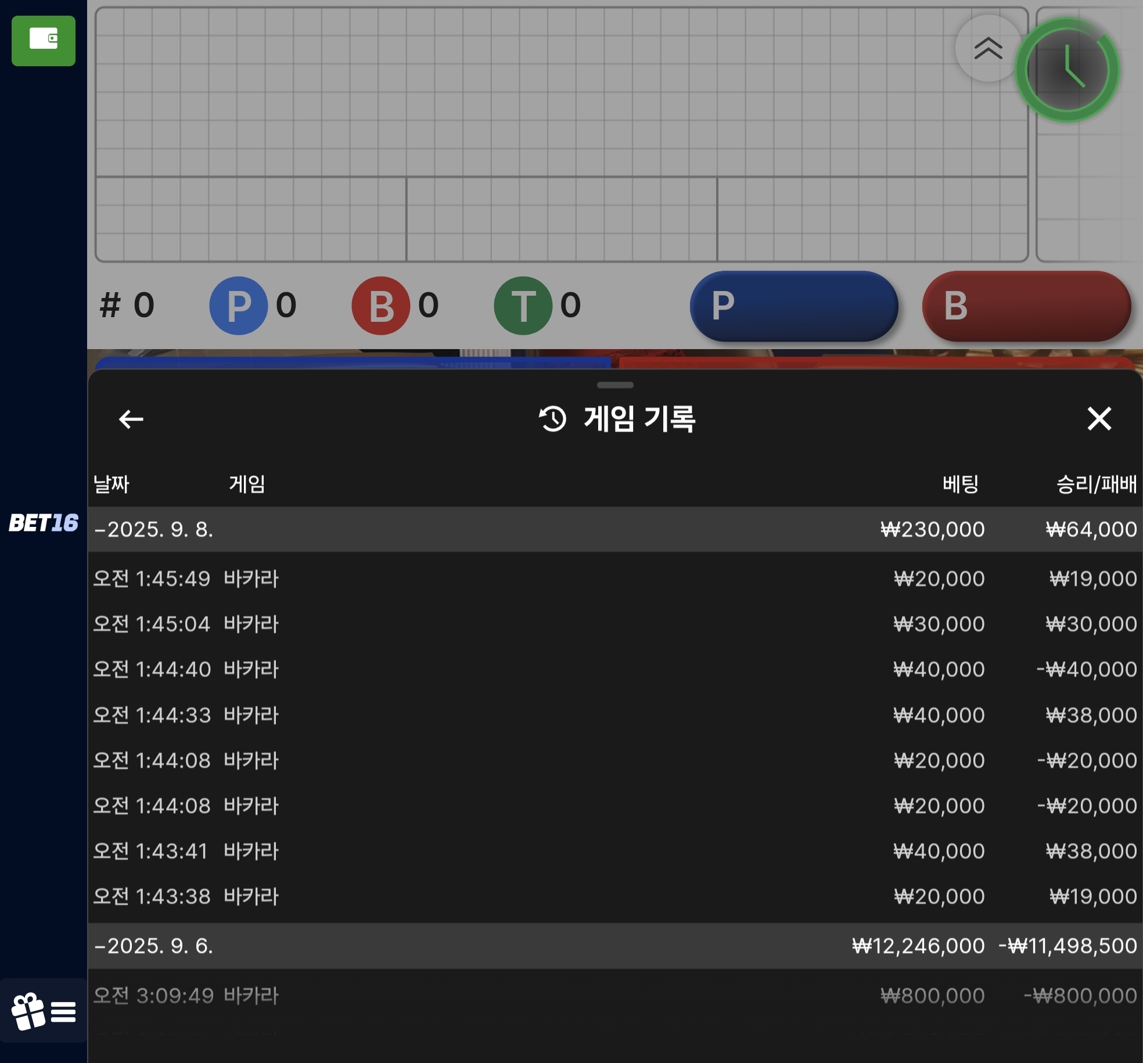The width and height of the screenshot is (1143, 1063).
Task: Open the 오전 1:43:41 바카라 record
Action: [x=615, y=851]
